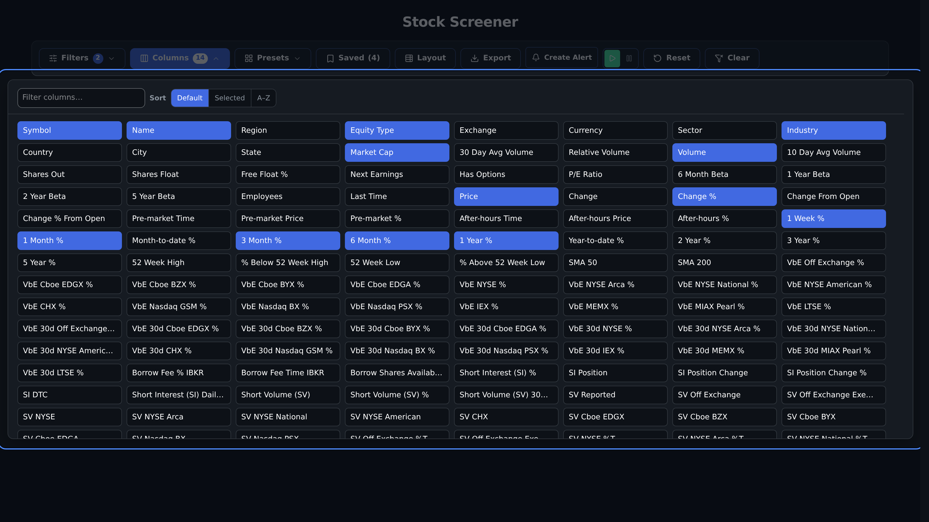Open the Presets dropdown
The image size is (929, 522).
(x=273, y=58)
